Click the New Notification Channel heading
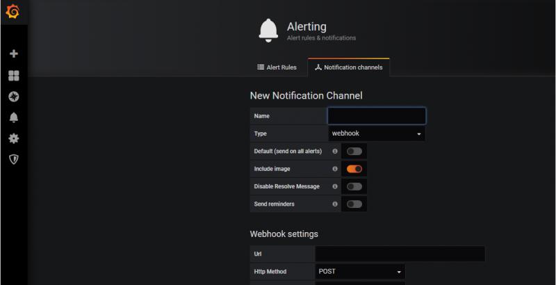The width and height of the screenshot is (556, 285). click(306, 96)
